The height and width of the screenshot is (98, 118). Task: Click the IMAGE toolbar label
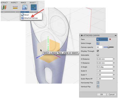click(23, 2)
